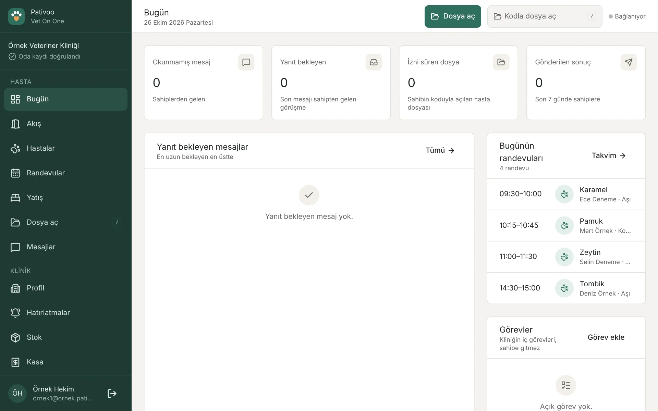Open Stok in the klinik section
Viewport: 658px width, 411px height.
coord(66,337)
